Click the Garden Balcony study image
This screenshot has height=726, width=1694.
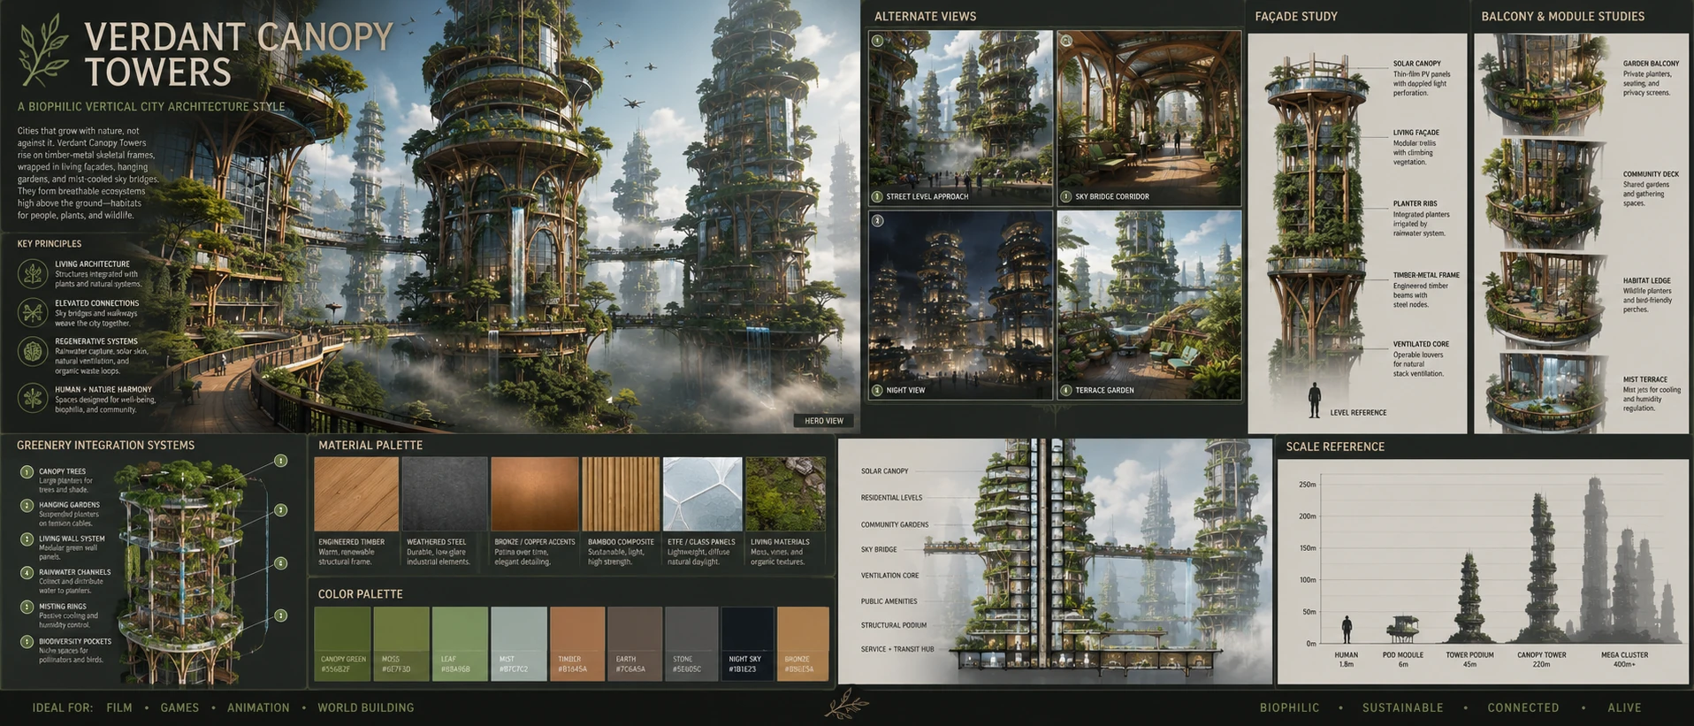tap(1544, 86)
